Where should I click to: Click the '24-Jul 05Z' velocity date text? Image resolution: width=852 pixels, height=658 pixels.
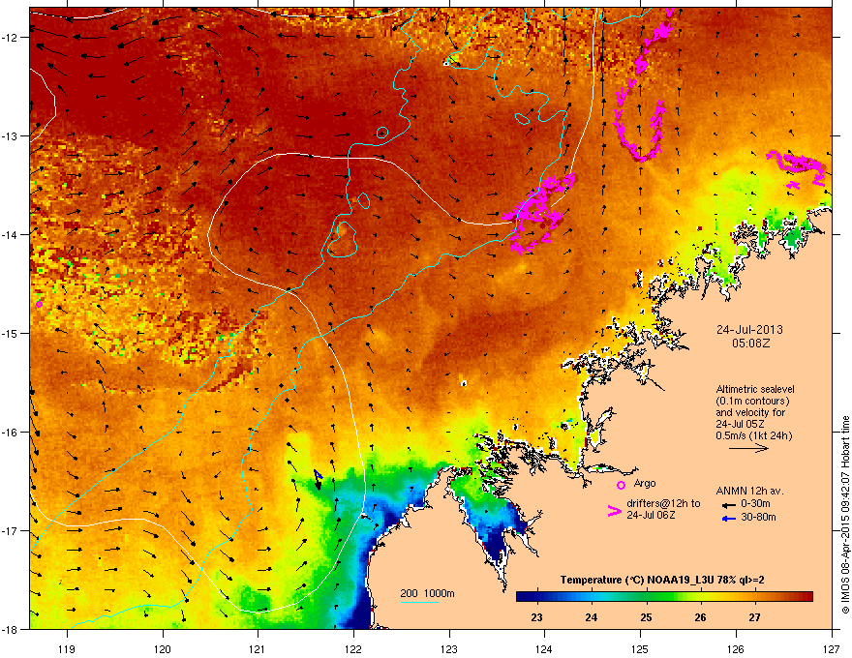click(738, 424)
